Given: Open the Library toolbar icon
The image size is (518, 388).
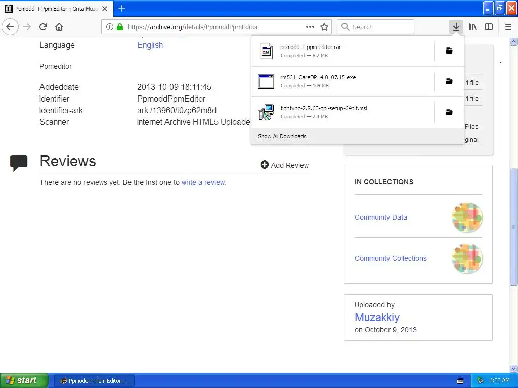Looking at the screenshot, I should (473, 27).
